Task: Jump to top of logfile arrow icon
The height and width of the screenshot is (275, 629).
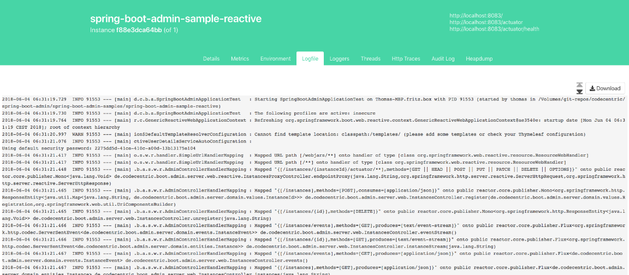Action: pyautogui.click(x=579, y=85)
